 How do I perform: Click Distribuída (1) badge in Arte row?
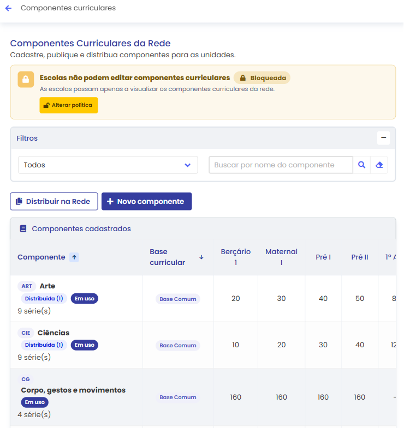pos(44,299)
